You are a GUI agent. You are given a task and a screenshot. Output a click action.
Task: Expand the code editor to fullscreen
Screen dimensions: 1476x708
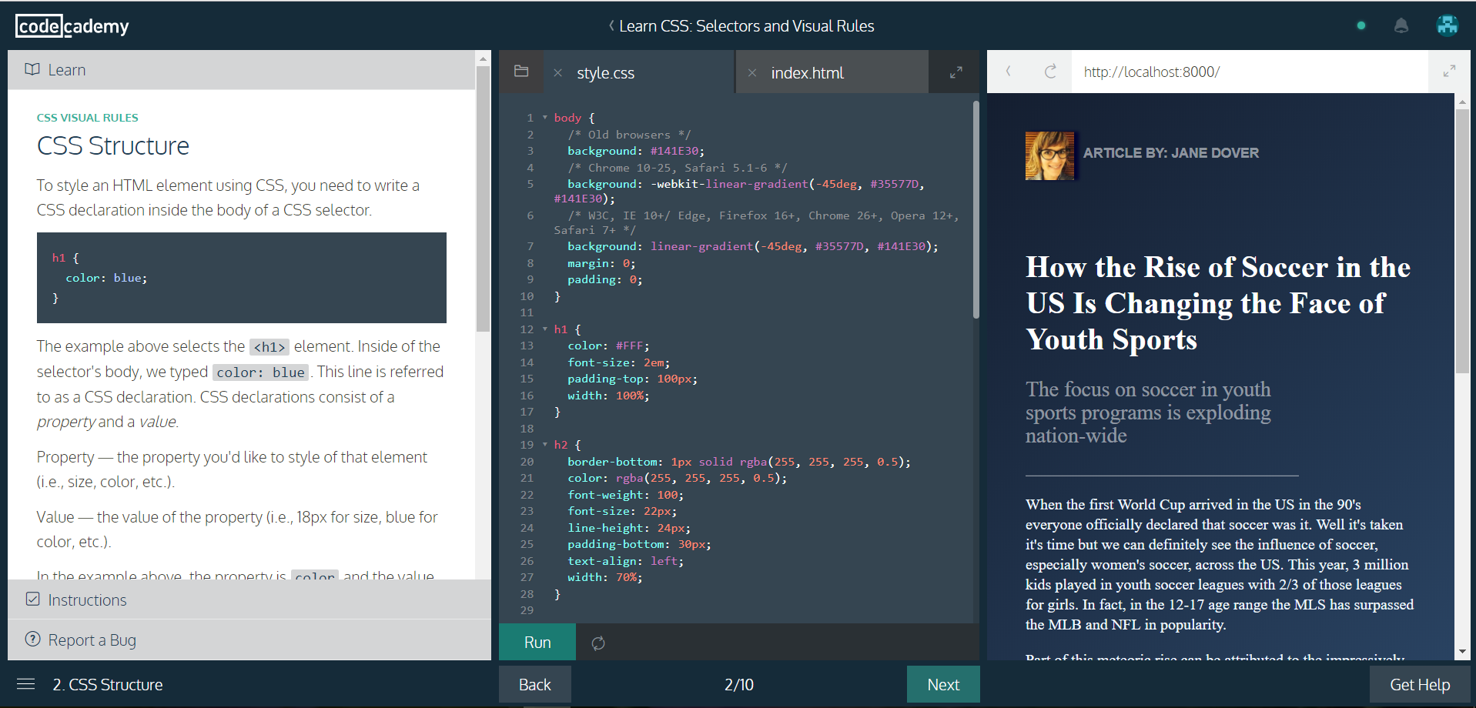(956, 72)
